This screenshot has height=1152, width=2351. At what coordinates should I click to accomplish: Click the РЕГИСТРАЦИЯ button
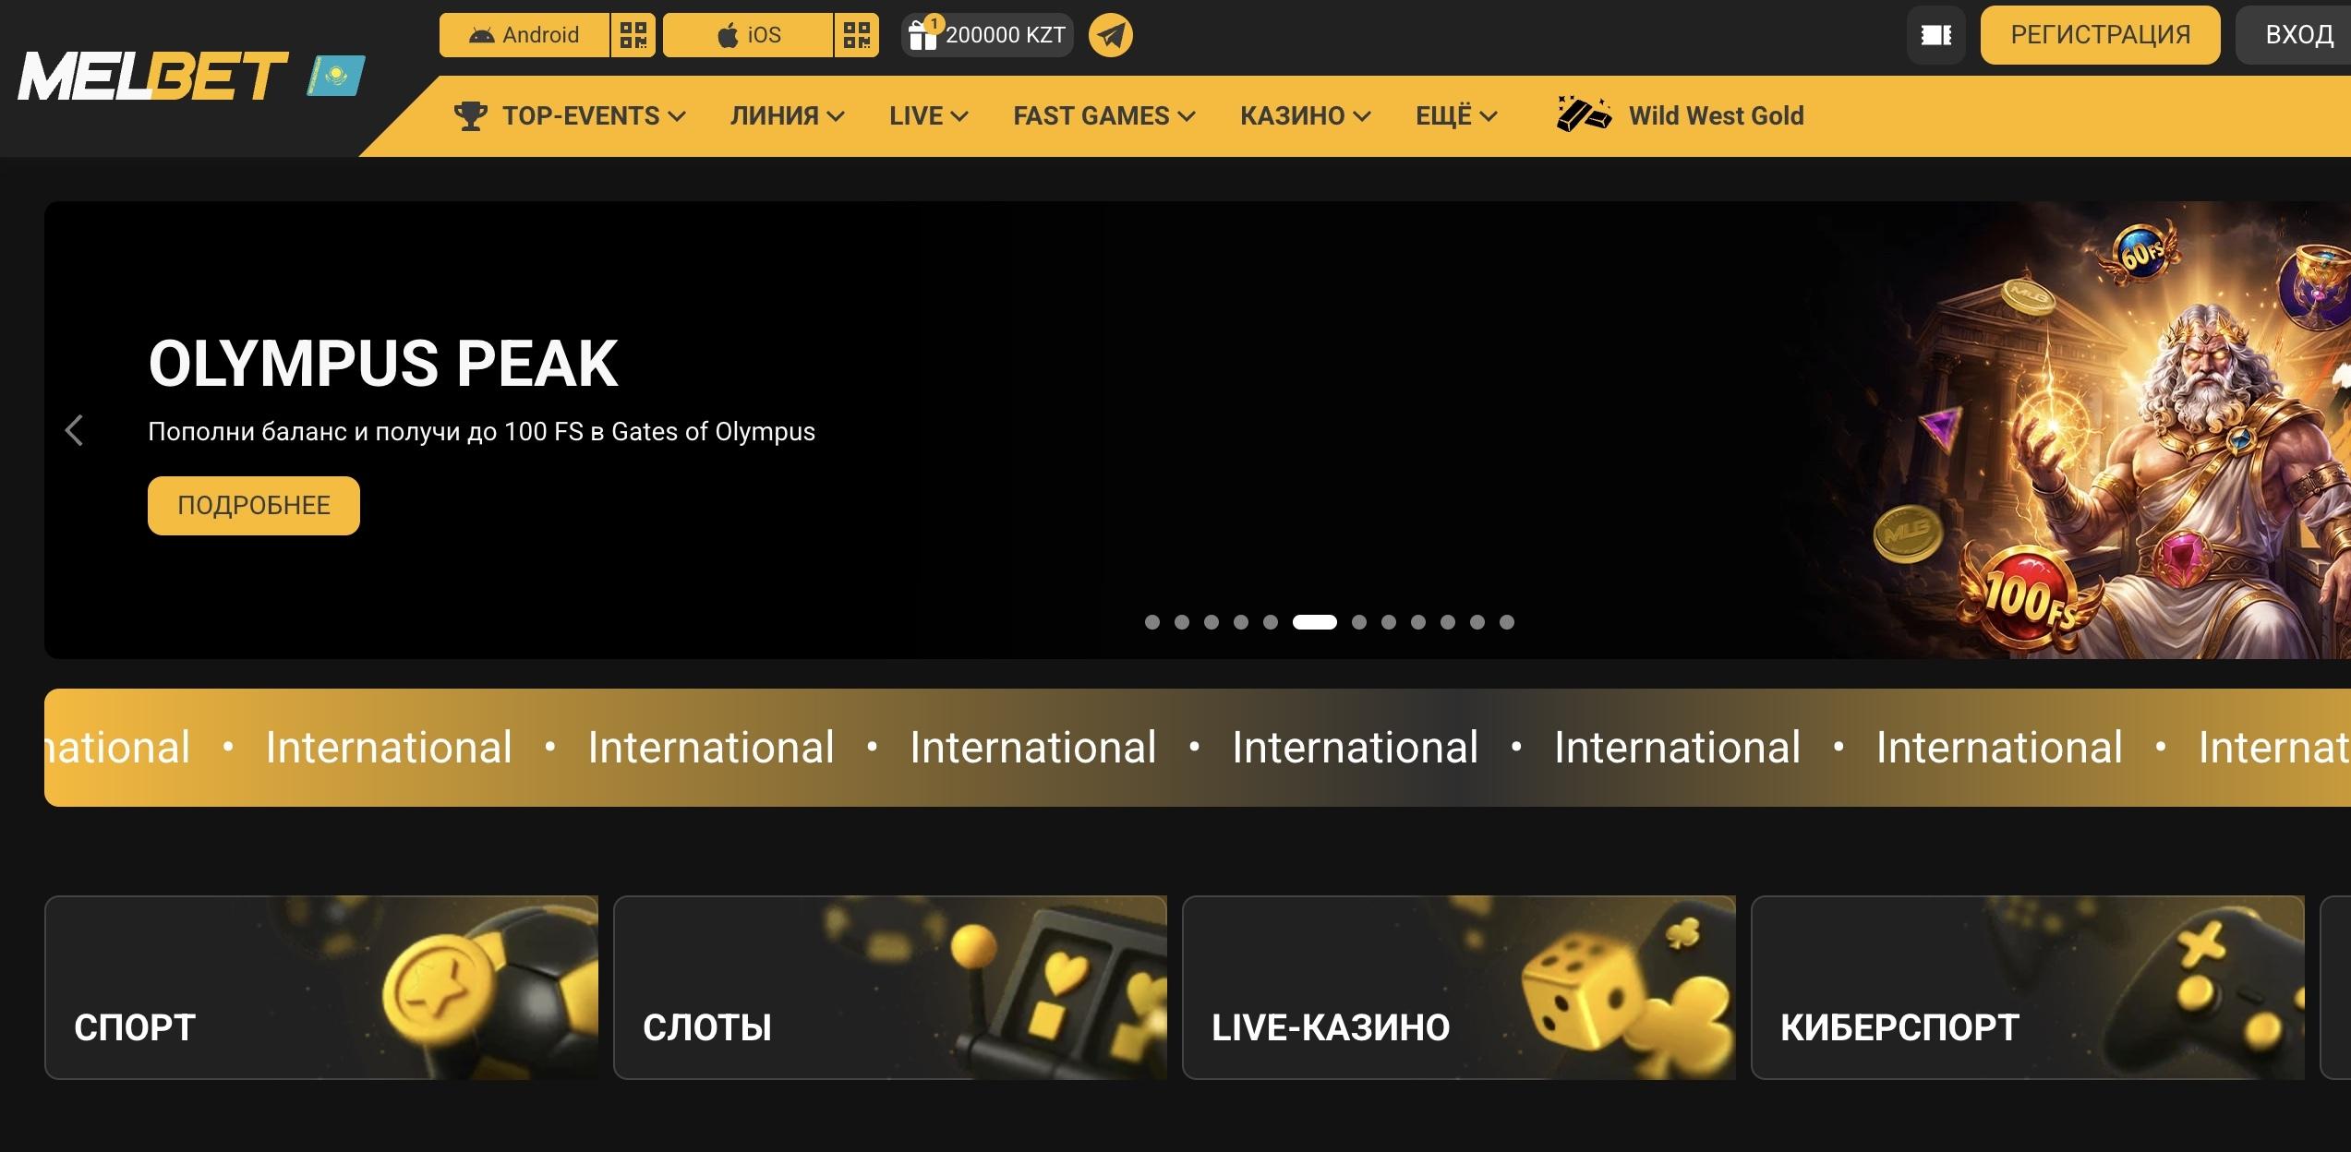click(x=2100, y=35)
